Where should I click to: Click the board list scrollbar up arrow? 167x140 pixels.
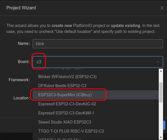[161, 71]
